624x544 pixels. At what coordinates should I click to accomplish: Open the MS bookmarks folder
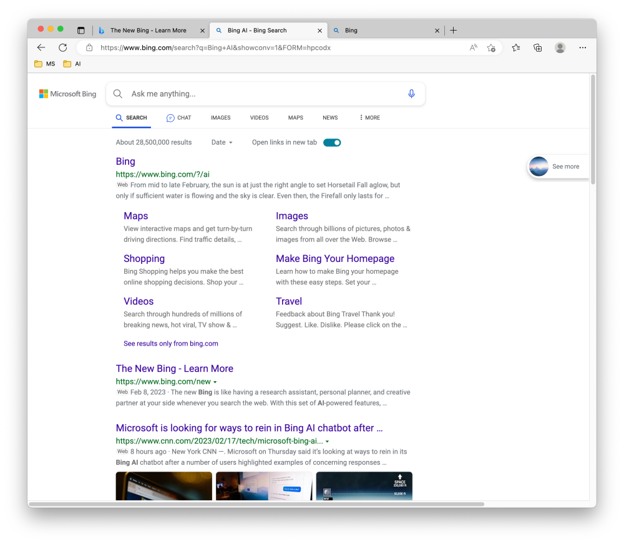coord(44,64)
